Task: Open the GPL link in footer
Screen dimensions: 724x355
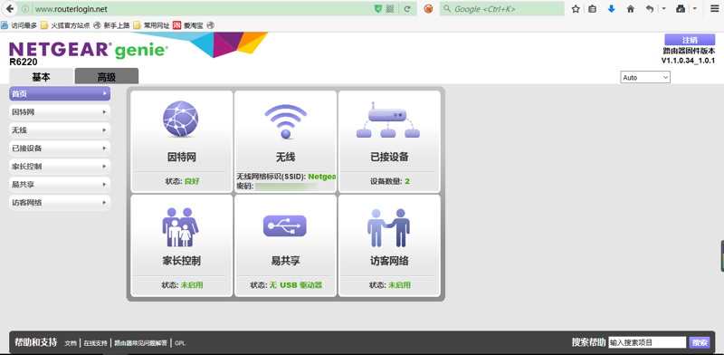Action: click(180, 343)
